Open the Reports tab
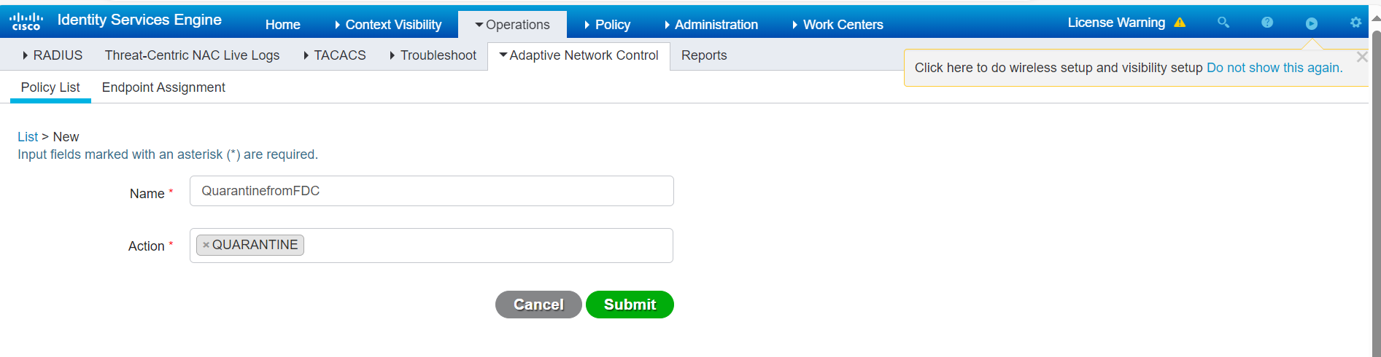This screenshot has width=1381, height=357. [x=703, y=55]
